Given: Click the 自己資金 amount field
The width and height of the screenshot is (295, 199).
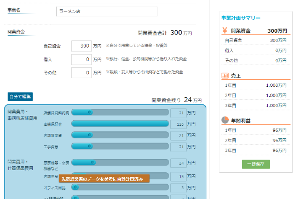Looking at the screenshot, I should click(82, 46).
